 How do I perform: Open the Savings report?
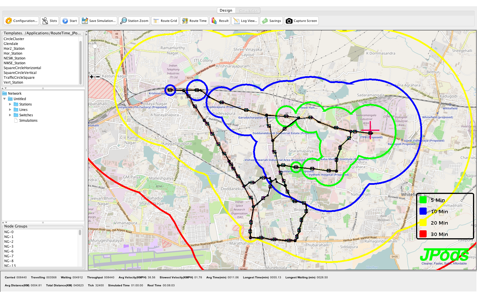(272, 21)
